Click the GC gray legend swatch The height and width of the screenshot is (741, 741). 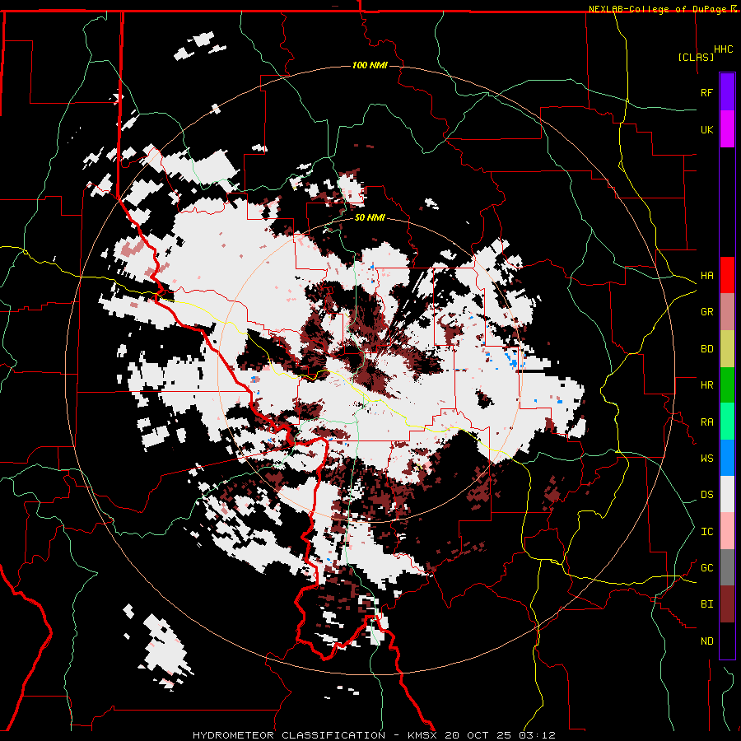[727, 567]
